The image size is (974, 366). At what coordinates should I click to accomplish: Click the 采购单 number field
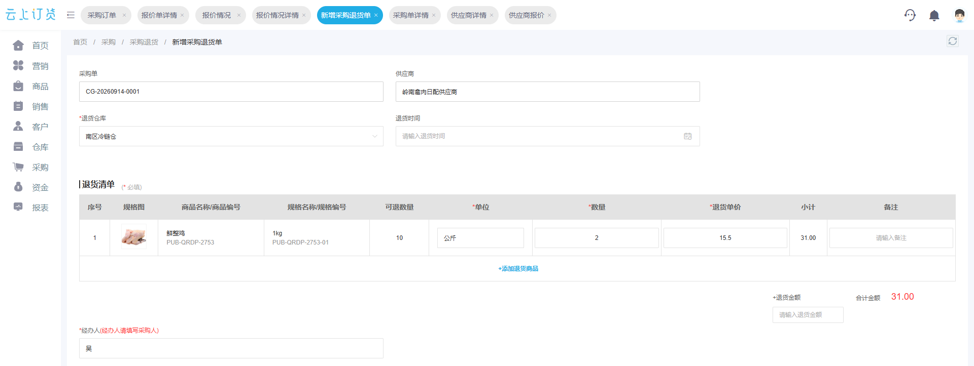pyautogui.click(x=231, y=92)
